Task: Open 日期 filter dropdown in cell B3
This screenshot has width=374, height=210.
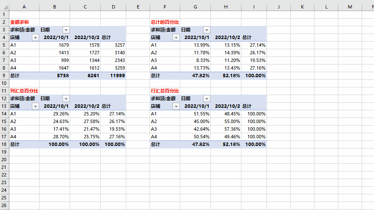Action: (x=66, y=30)
